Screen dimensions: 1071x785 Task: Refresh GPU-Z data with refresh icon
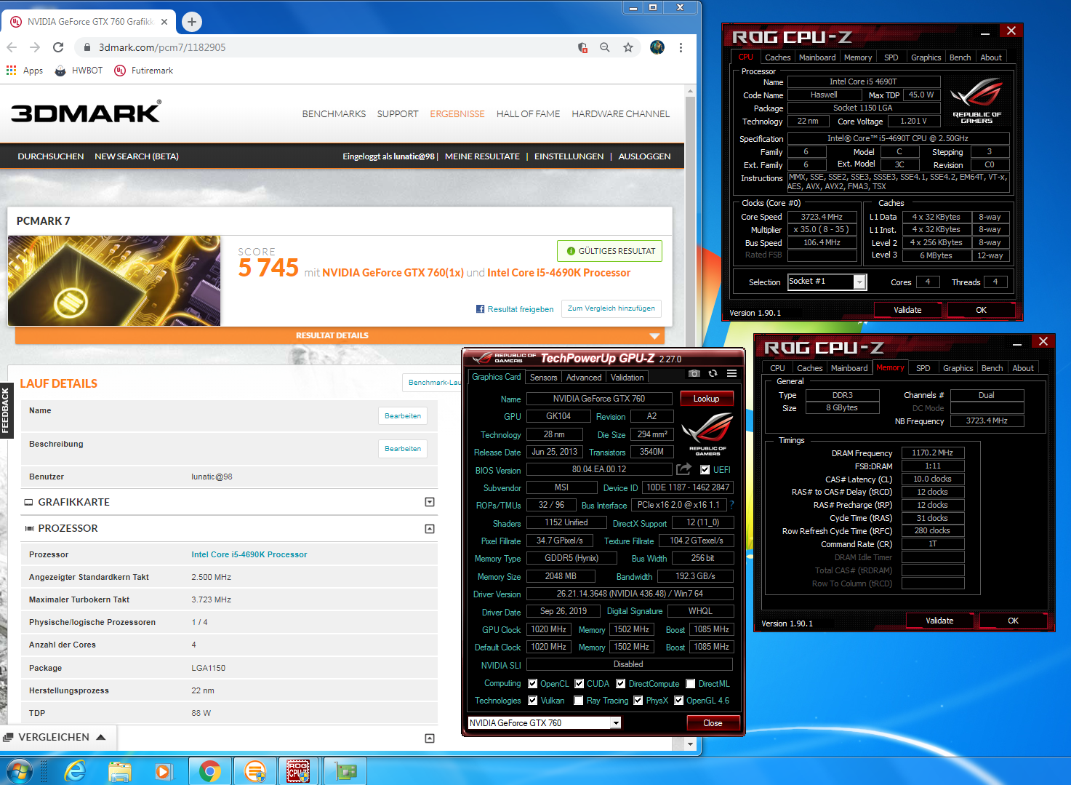pyautogui.click(x=713, y=373)
